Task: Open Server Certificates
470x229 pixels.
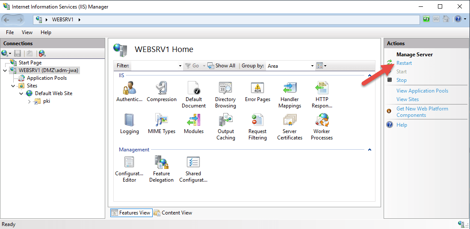Action: pos(290,121)
